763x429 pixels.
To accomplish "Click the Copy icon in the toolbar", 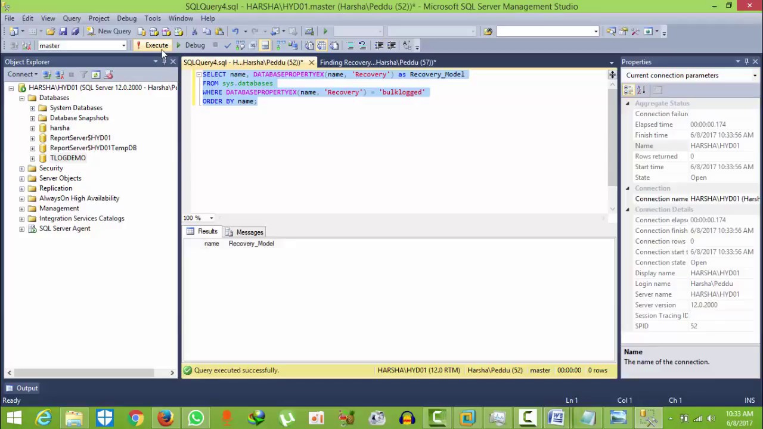I will coord(207,31).
